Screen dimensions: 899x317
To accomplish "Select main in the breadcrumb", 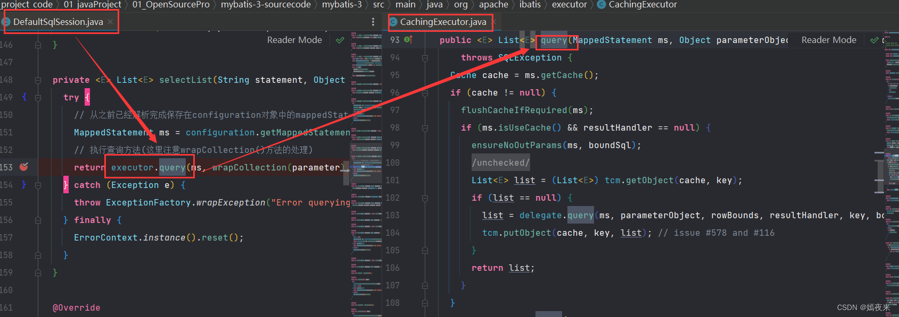I will click(405, 5).
